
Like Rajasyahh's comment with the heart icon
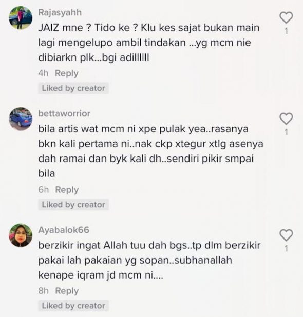(286, 17)
